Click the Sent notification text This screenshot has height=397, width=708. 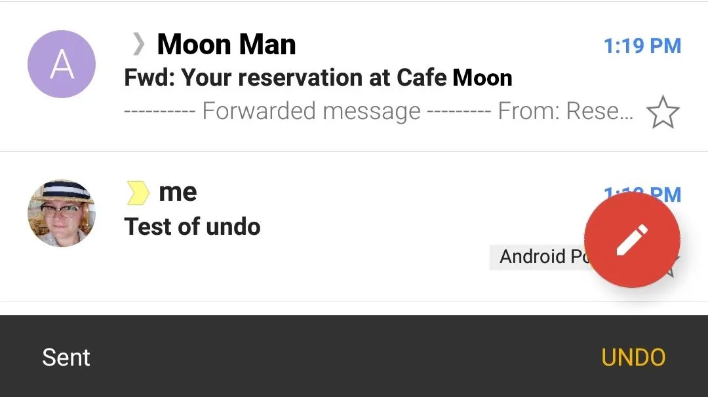pos(66,357)
